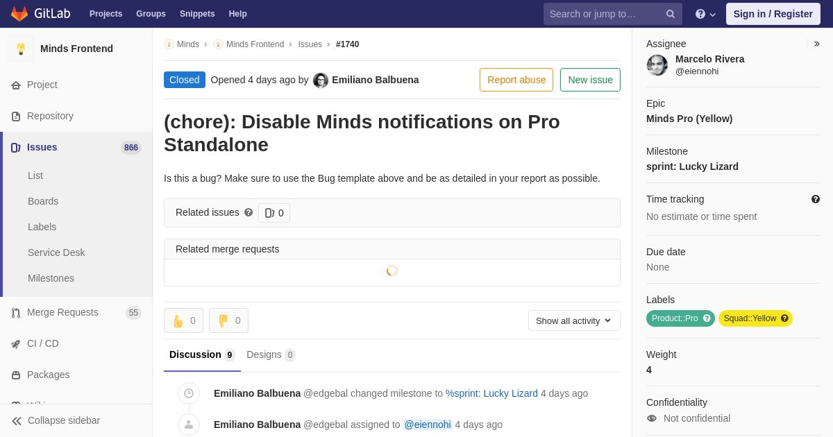Click the Issues 866 count badge
Screen dimensions: 833x437
point(131,148)
